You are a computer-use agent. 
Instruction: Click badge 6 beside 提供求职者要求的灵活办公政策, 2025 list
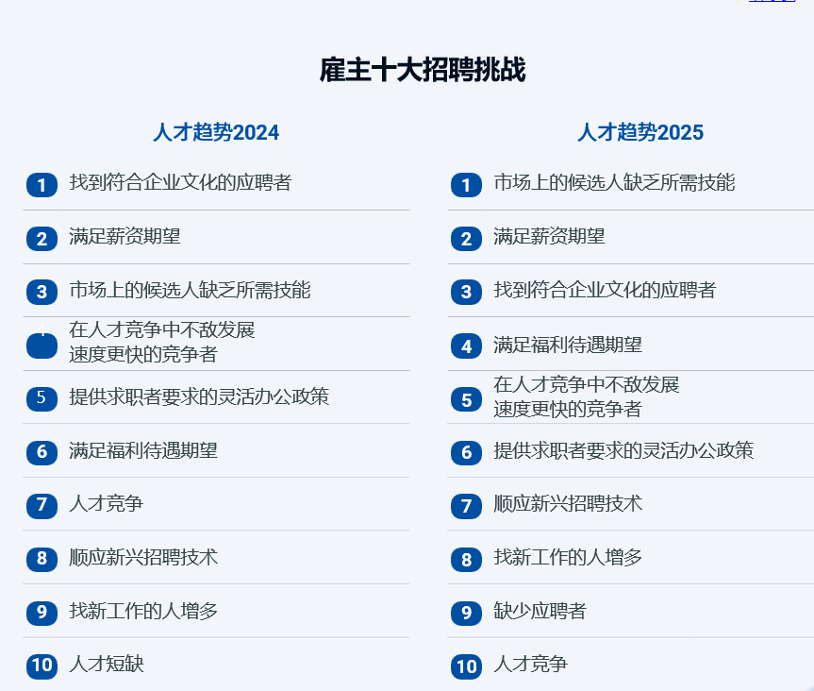(466, 452)
